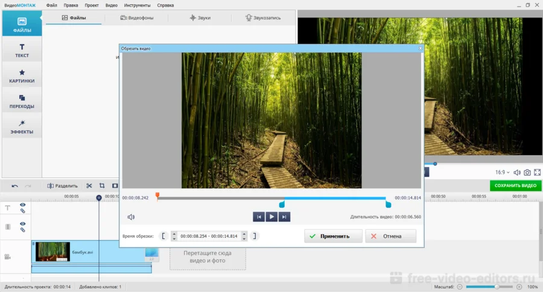Set trim end with right bracket icon
The image size is (543, 292).
255,236
